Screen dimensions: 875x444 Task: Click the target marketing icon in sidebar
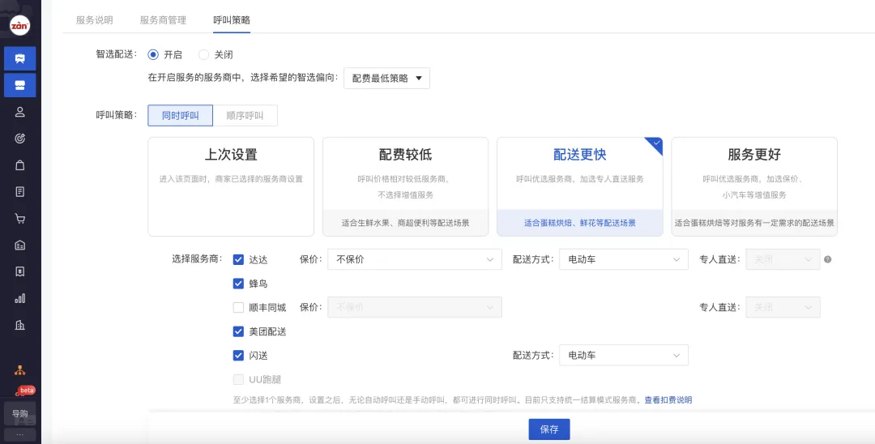20,139
